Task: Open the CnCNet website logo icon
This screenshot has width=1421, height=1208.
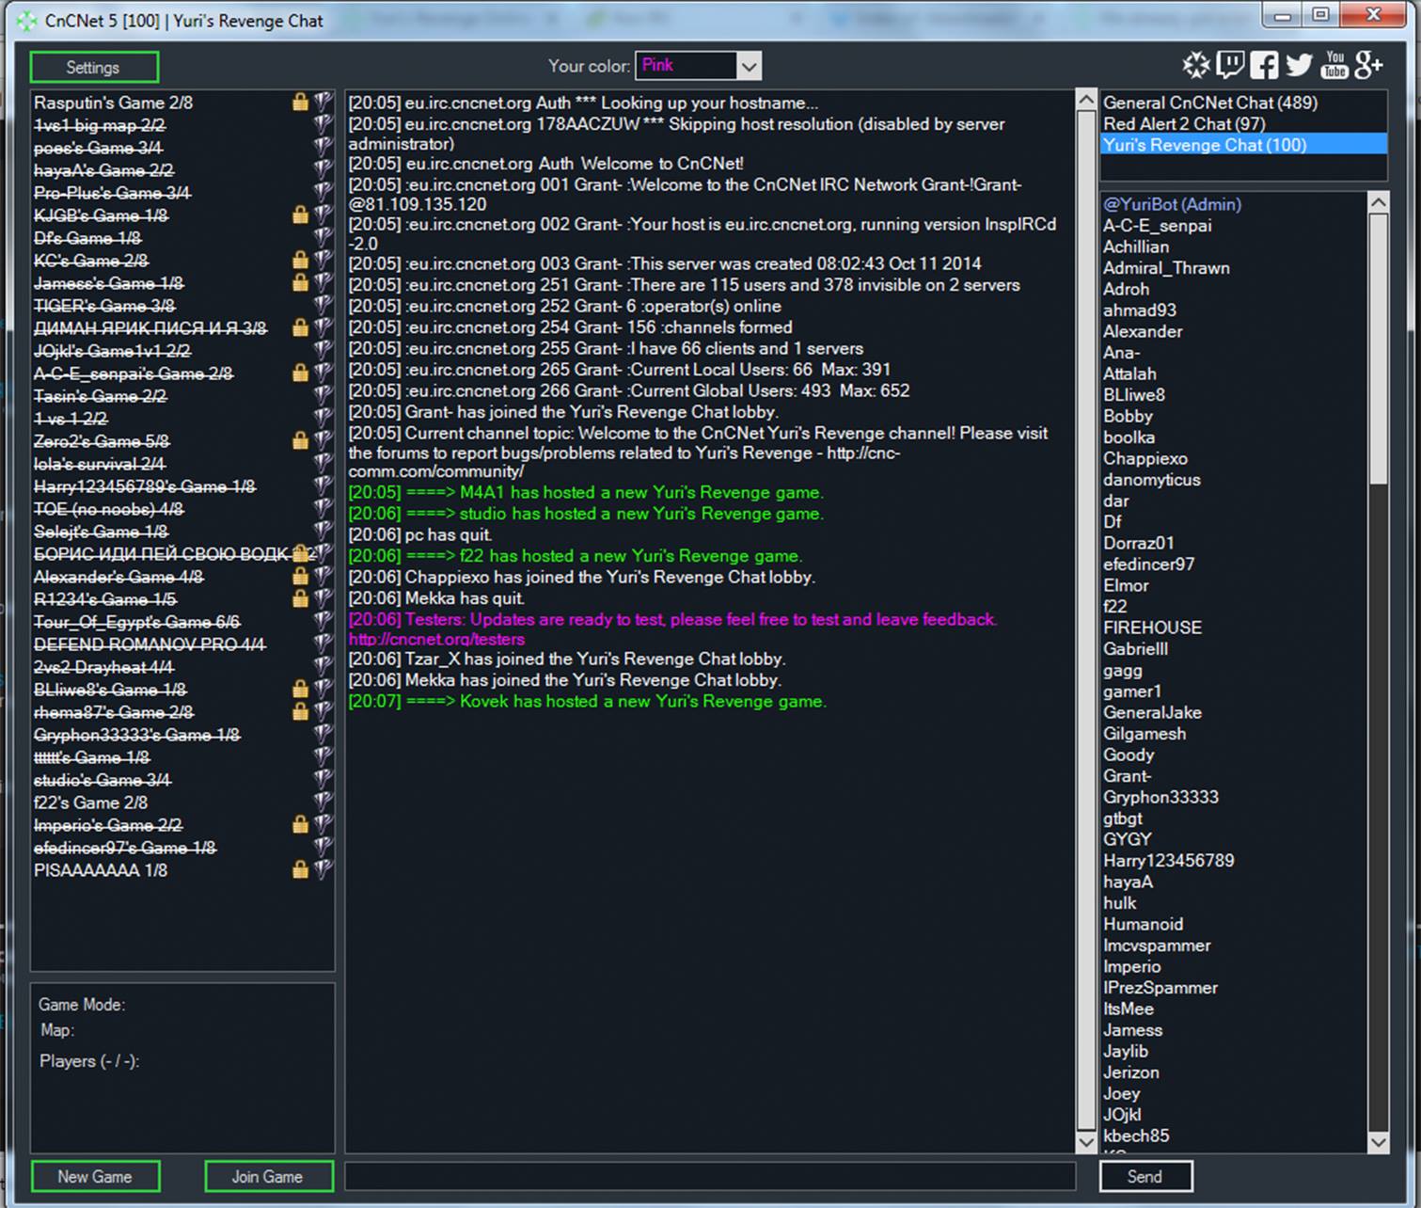Action: click(x=1196, y=65)
